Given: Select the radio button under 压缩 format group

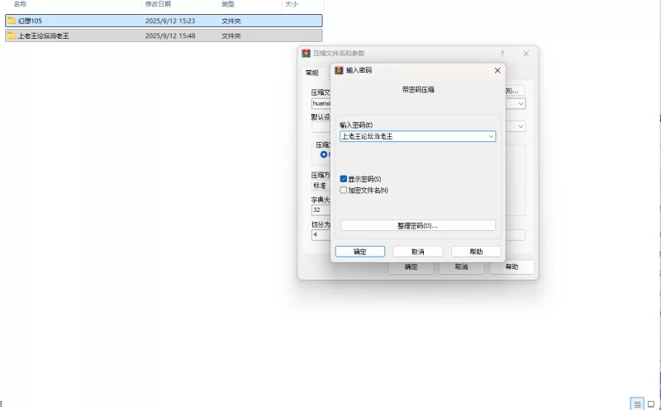Looking at the screenshot, I should pyautogui.click(x=324, y=154).
